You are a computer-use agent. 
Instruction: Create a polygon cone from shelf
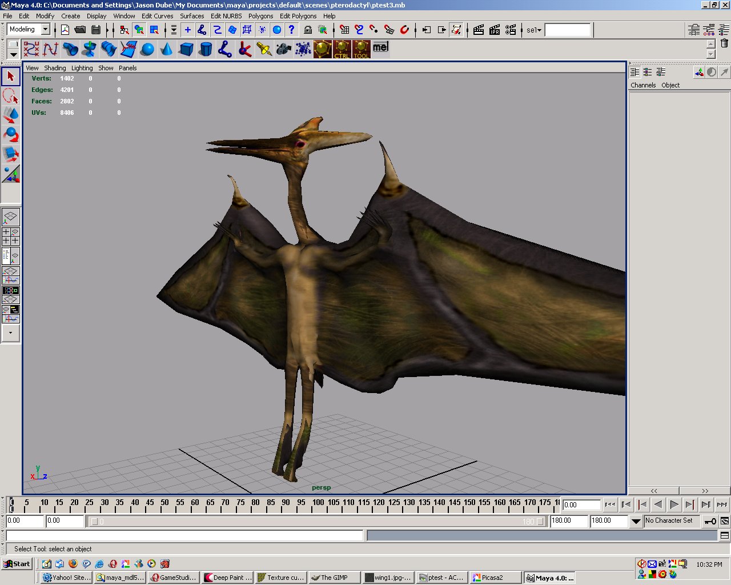click(x=166, y=50)
